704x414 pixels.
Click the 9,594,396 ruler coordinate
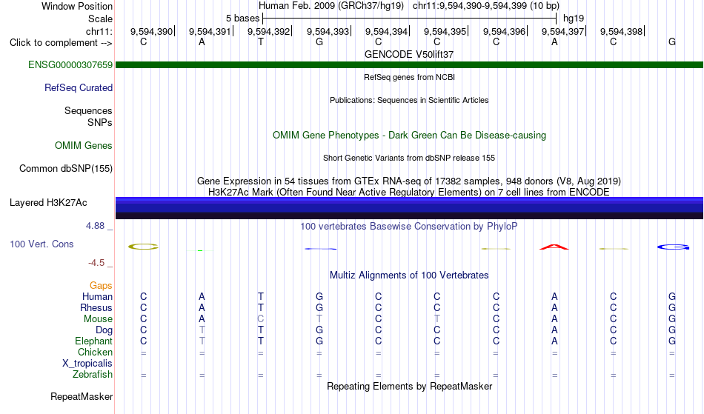point(504,31)
